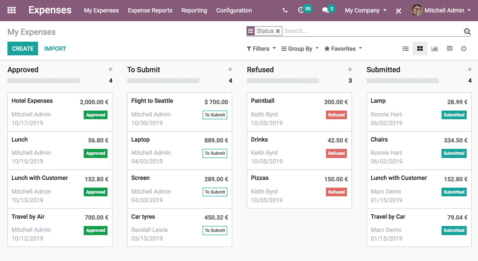
Task: Open the chat messages icon
Action: pos(325,10)
